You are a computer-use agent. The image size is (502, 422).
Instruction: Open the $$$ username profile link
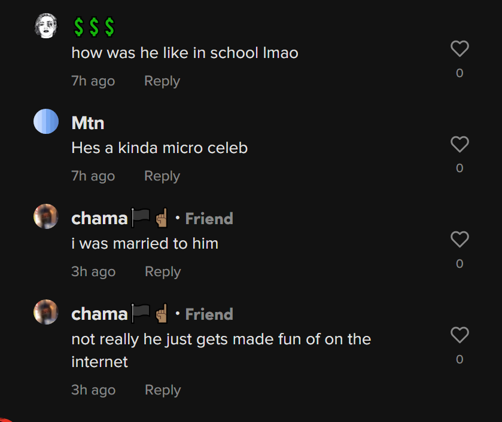tap(93, 27)
